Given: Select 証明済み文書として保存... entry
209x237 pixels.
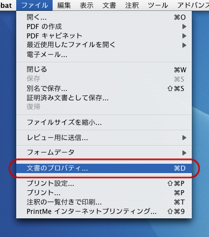Looking at the screenshot, I should 104,98.
